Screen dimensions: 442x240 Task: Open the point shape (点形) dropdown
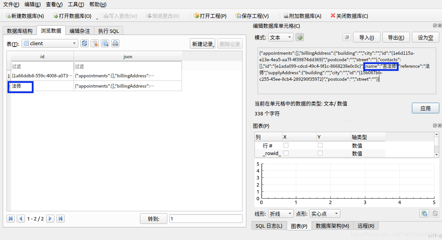[x=325, y=214]
